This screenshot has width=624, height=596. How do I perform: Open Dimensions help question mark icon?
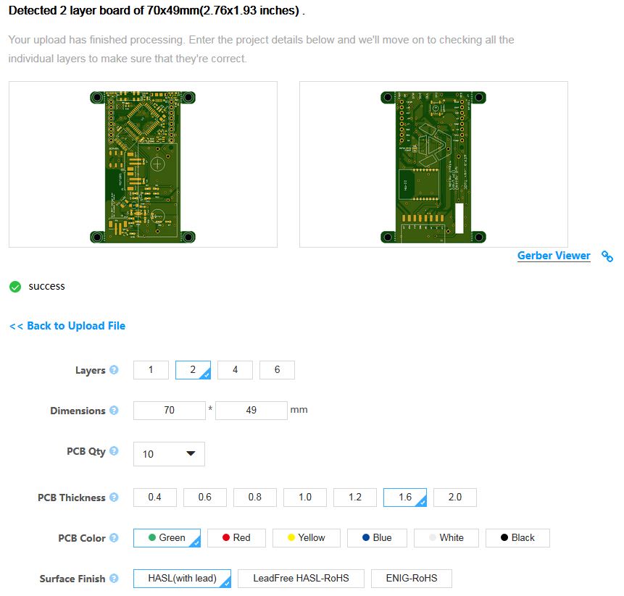click(114, 411)
